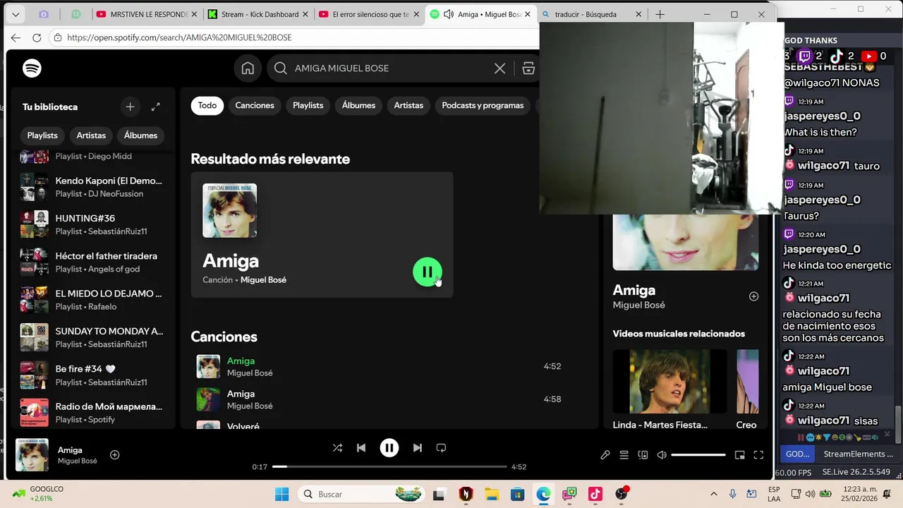Open the Radio de Мой мармелад playlist
The image size is (903, 508).
(x=93, y=413)
